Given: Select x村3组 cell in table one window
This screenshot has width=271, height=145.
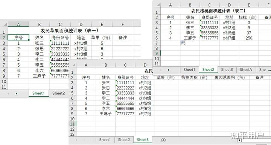Looking at the screenshot, I should [x=81, y=54].
